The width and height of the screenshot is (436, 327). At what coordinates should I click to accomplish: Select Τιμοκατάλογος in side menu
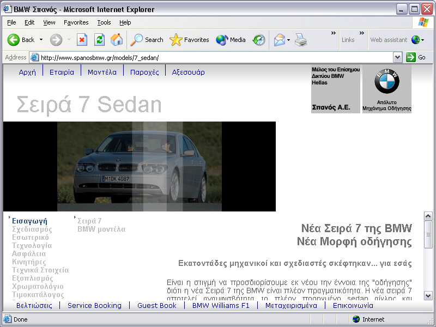(38, 294)
